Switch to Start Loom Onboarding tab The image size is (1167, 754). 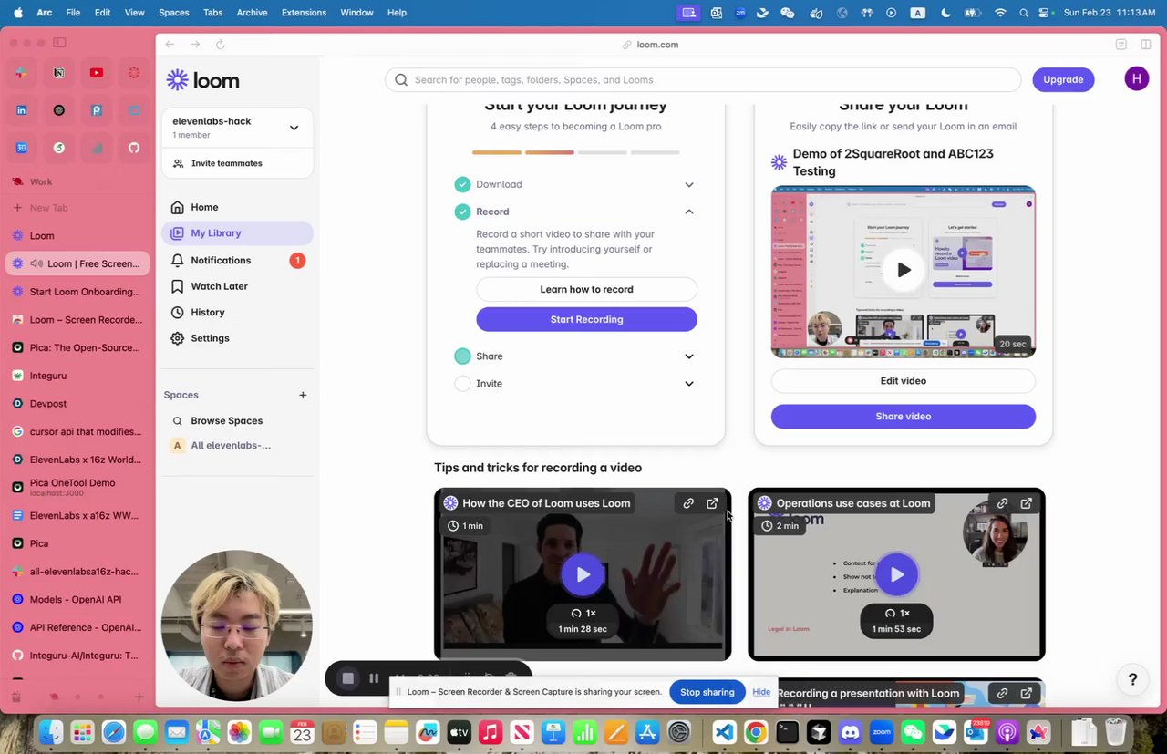tap(78, 292)
